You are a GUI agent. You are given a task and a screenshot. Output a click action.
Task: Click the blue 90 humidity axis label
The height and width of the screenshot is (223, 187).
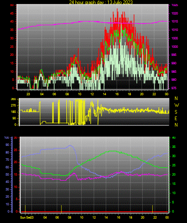pyautogui.click(x=7, y=145)
